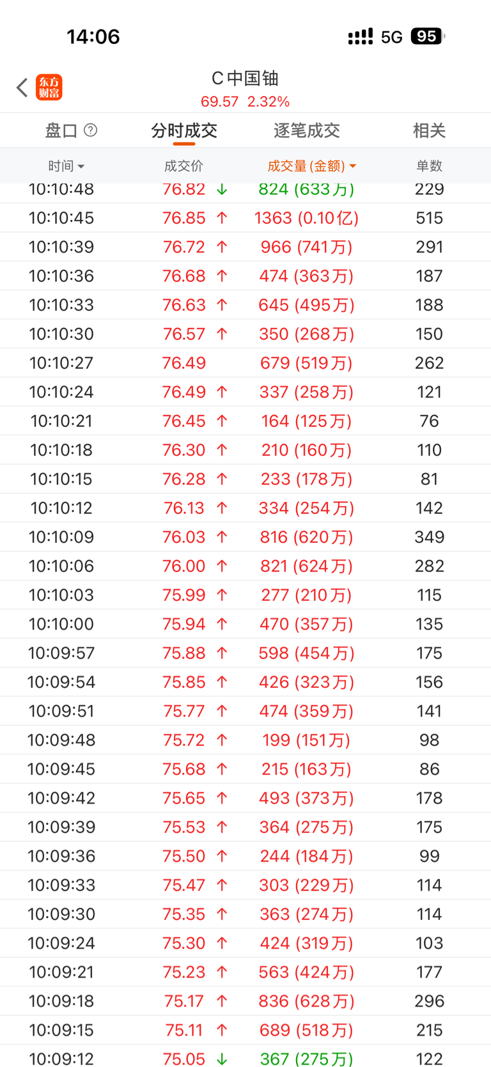Tap the down arrow at 10:09:12
Screen dimensions: 491x1067
coord(222,1059)
